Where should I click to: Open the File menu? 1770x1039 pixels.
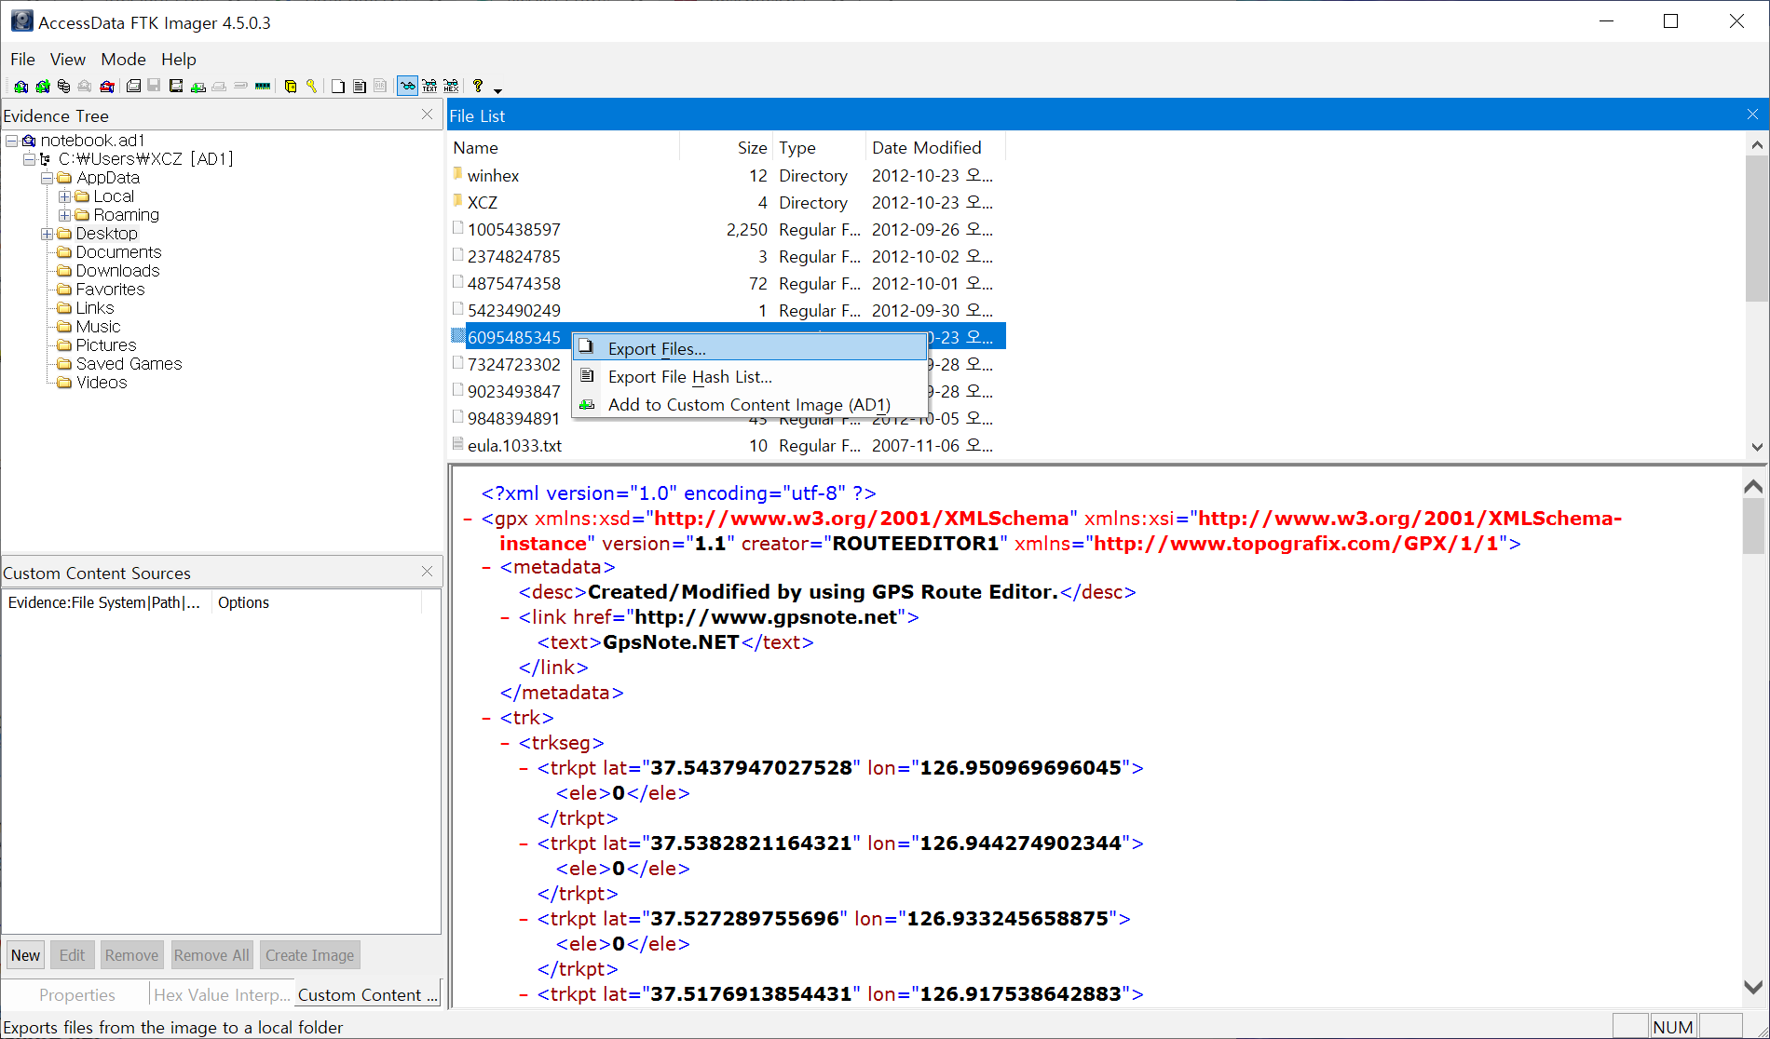point(22,59)
